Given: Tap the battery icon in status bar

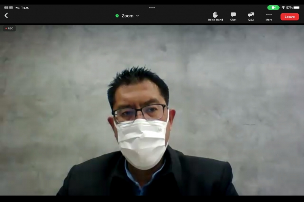Looking at the screenshot, I should tap(296, 8).
